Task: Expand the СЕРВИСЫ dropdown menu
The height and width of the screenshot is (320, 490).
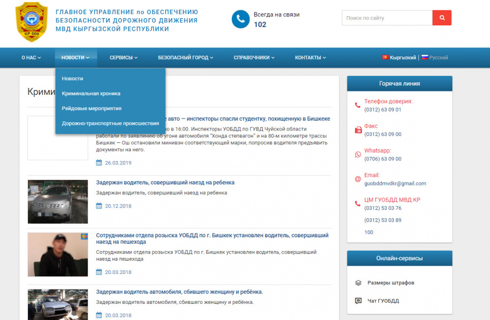Action: click(123, 58)
